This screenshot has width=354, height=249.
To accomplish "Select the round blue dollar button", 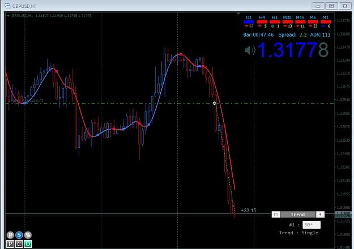I will tap(19, 235).
